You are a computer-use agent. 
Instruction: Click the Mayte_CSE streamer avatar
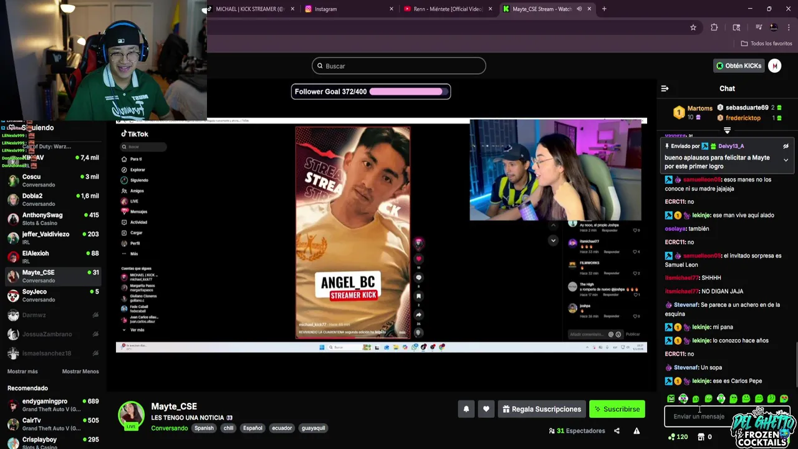coord(132,415)
